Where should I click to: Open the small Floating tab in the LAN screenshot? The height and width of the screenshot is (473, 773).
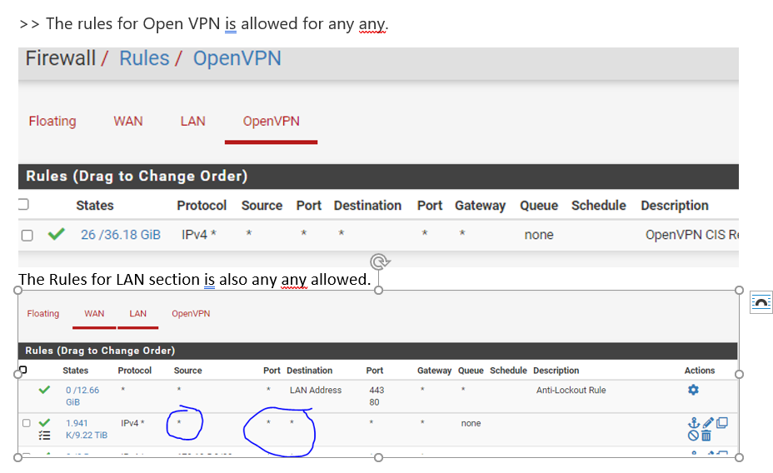coord(42,313)
